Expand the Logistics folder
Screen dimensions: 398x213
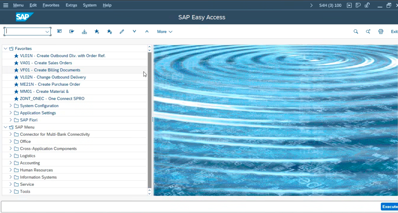(11, 156)
